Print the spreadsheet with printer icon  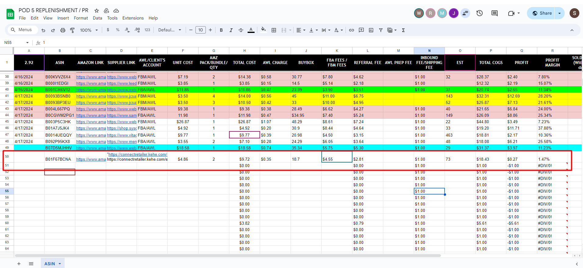point(63,30)
